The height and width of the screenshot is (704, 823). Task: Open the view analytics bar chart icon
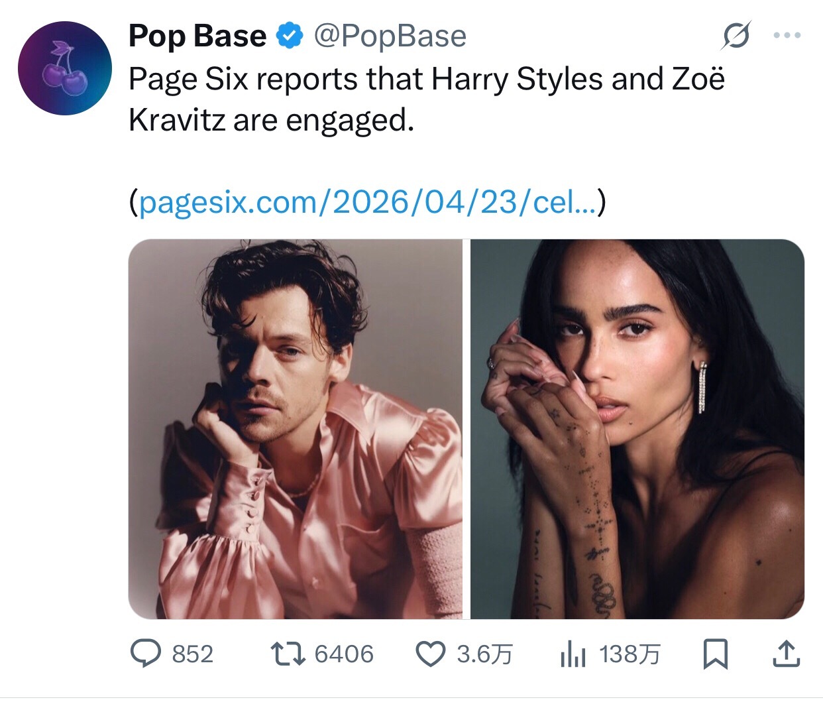point(573,654)
